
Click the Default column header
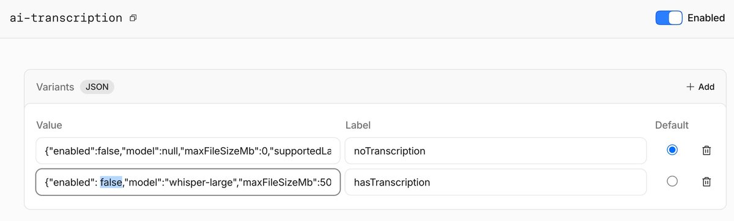pyautogui.click(x=672, y=125)
